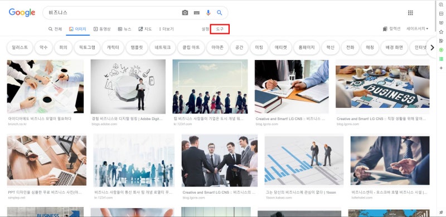The height and width of the screenshot is (217, 446).
Task: Filter by the 캐릭터 chip
Action: [113, 48]
